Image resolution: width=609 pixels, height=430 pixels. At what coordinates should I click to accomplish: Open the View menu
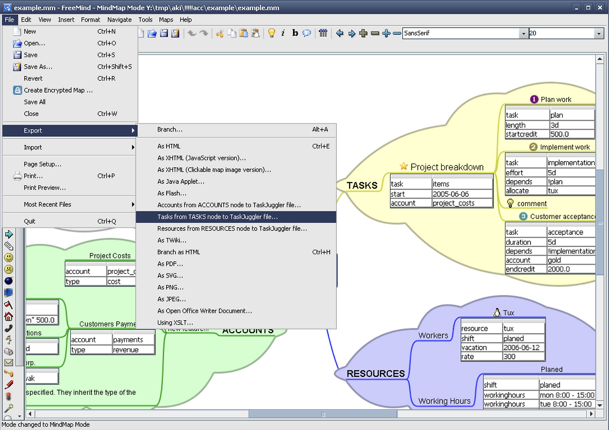click(x=45, y=19)
